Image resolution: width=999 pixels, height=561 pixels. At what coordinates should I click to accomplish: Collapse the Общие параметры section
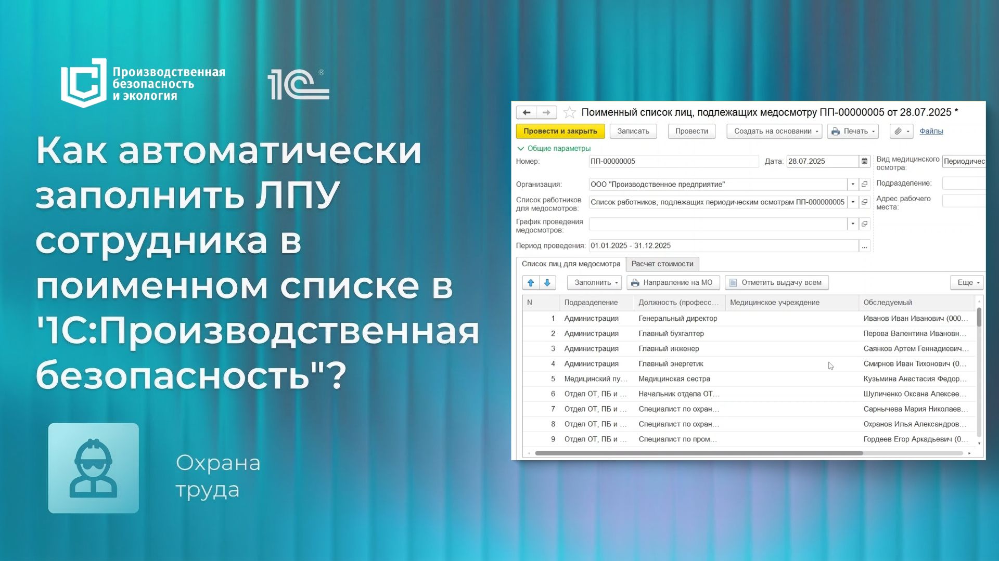click(554, 148)
